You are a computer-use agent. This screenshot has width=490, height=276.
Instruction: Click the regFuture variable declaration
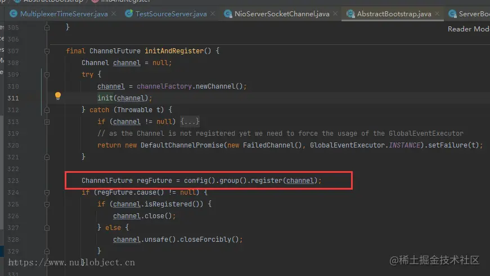(154, 181)
